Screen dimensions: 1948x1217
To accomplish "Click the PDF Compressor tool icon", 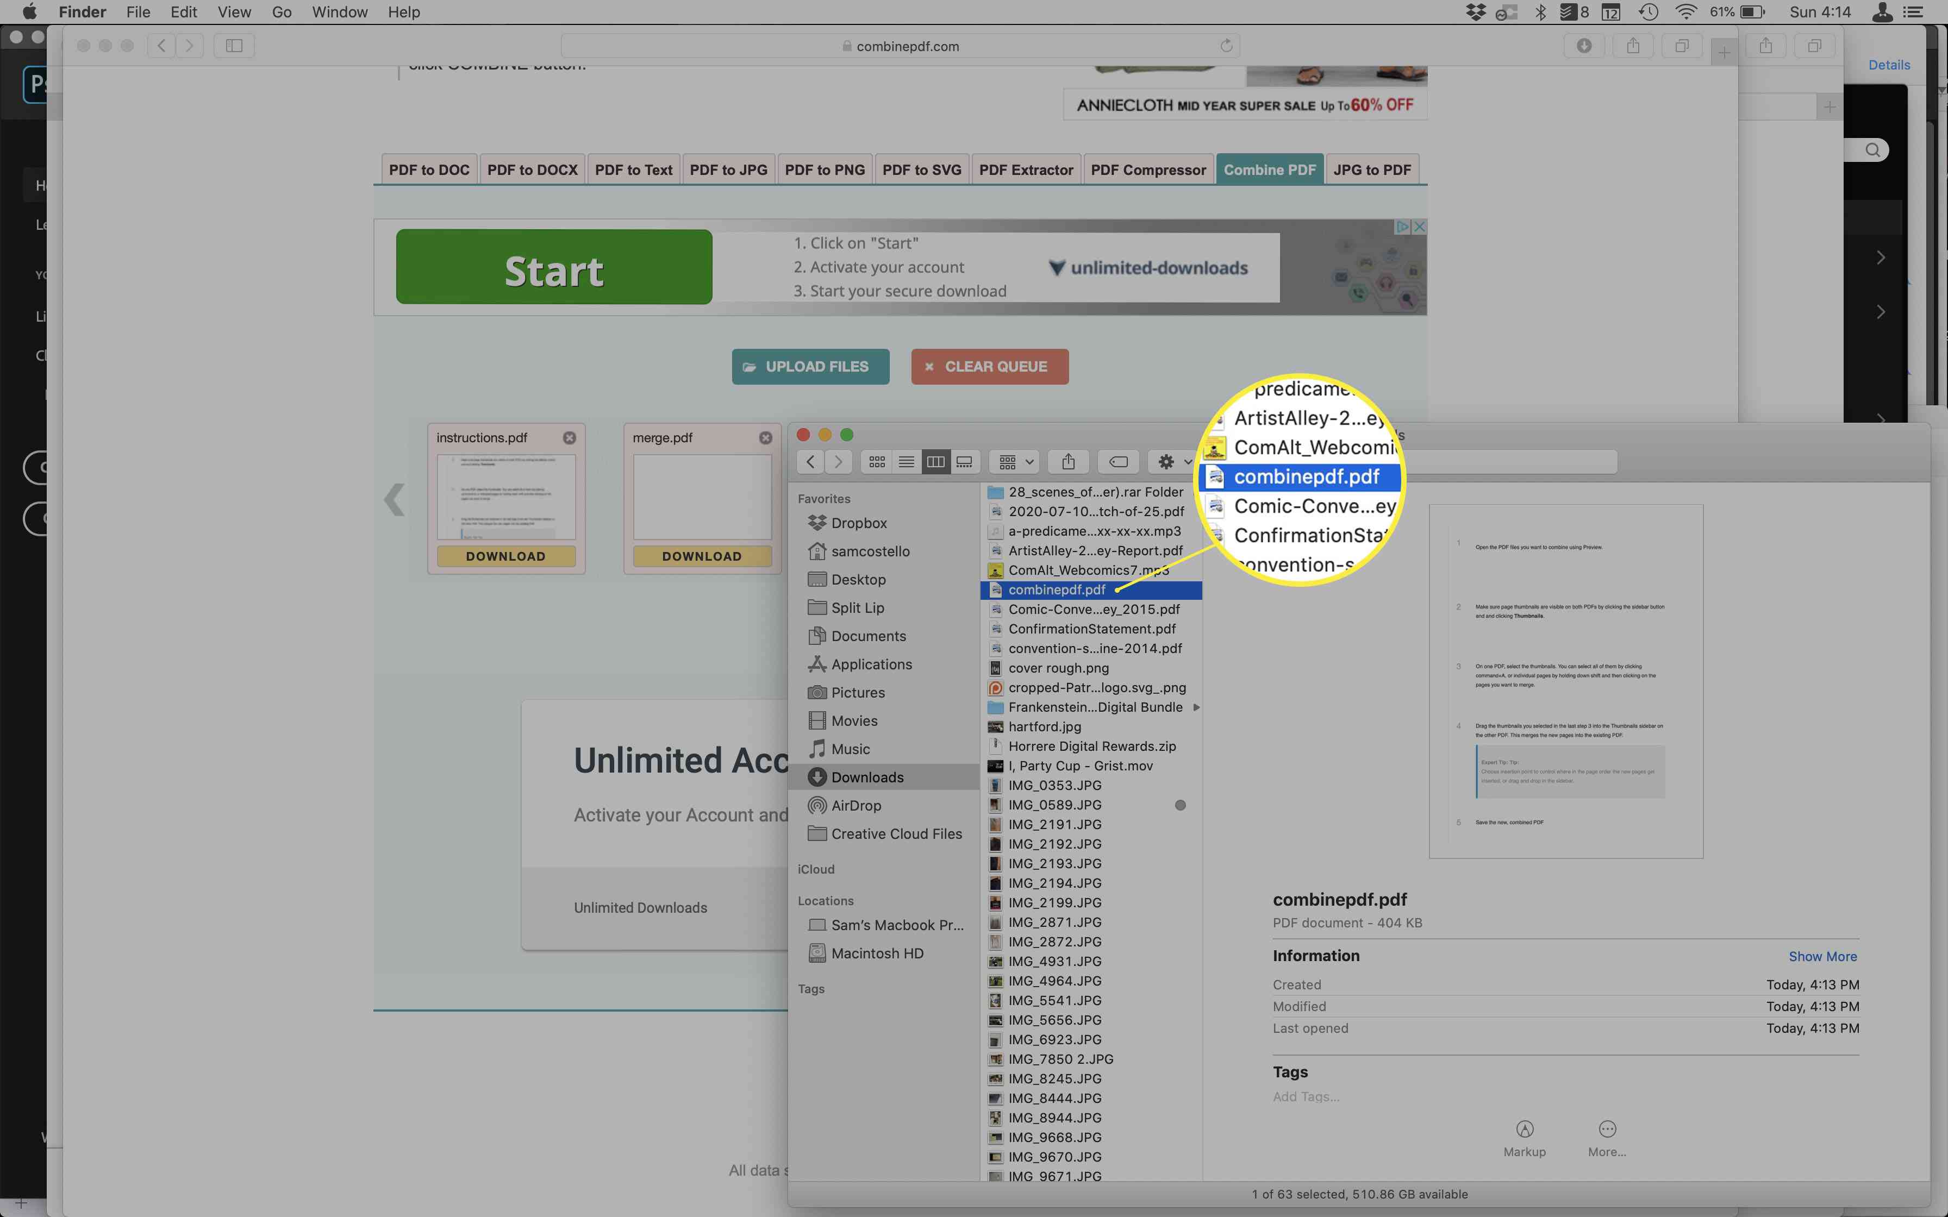I will pos(1148,168).
